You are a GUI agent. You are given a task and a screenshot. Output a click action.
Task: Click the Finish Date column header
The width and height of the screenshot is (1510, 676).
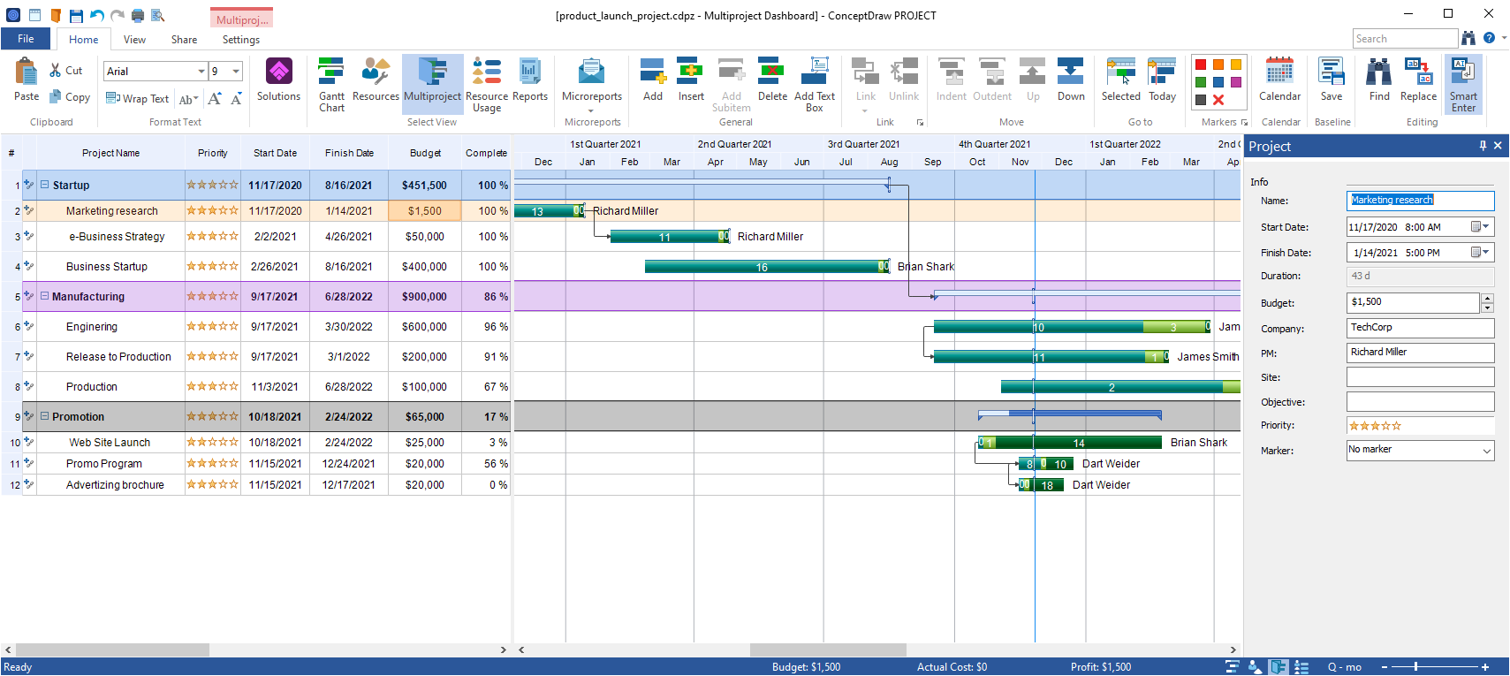tap(349, 153)
